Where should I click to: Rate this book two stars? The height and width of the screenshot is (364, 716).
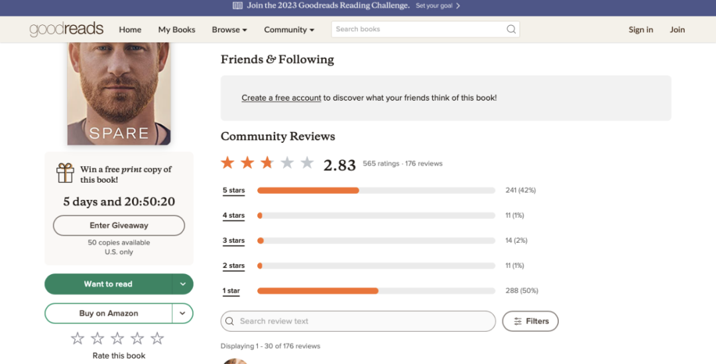click(x=97, y=338)
